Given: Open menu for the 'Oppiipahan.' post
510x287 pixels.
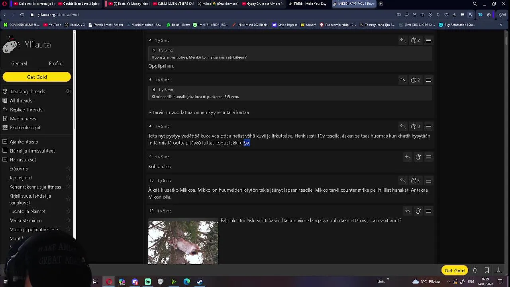Looking at the screenshot, I should (429, 40).
